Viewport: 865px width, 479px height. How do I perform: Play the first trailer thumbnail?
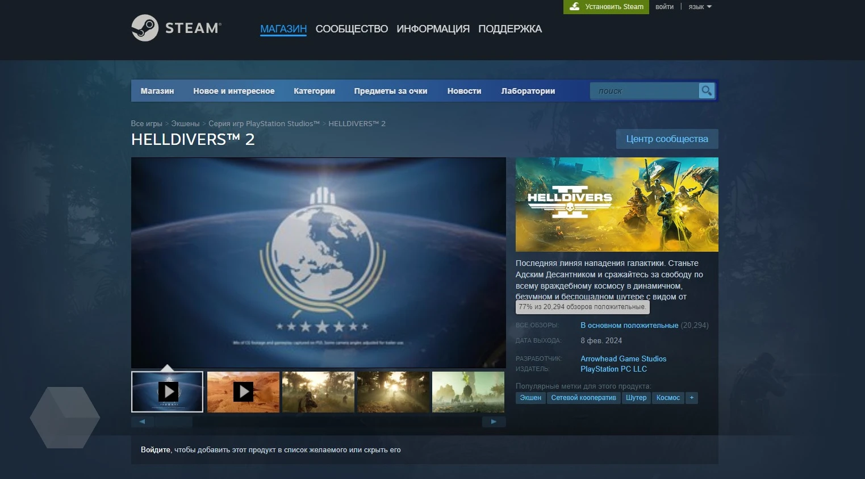coord(167,391)
